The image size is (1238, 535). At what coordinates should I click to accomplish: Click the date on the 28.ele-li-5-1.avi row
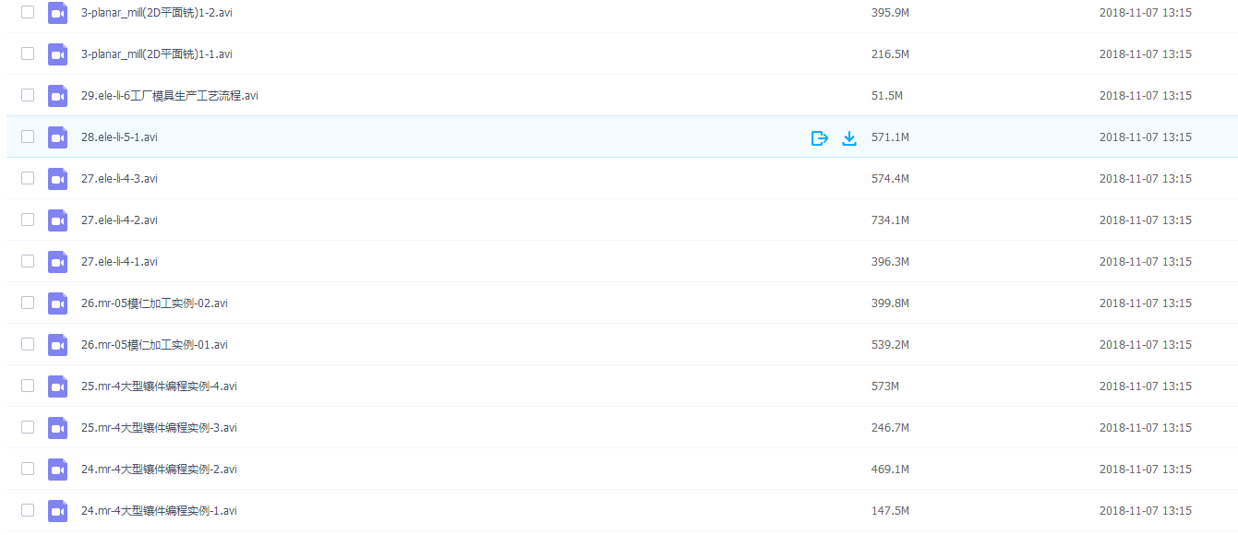pyautogui.click(x=1145, y=137)
